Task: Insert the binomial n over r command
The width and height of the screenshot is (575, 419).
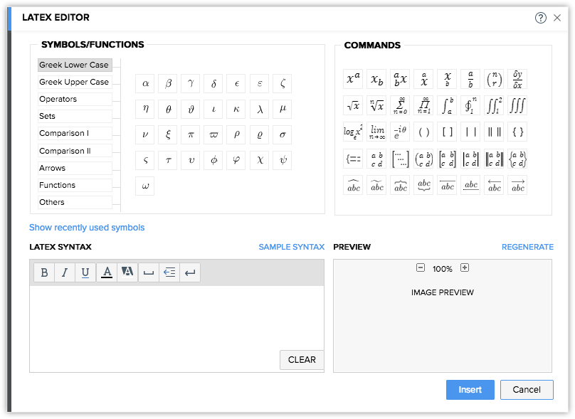Action: pyautogui.click(x=494, y=80)
